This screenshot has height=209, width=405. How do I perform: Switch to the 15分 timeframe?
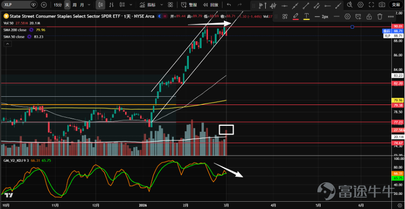click(57, 5)
